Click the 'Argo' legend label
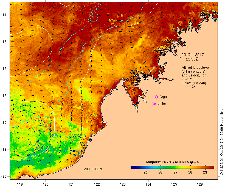 (x=163, y=97)
